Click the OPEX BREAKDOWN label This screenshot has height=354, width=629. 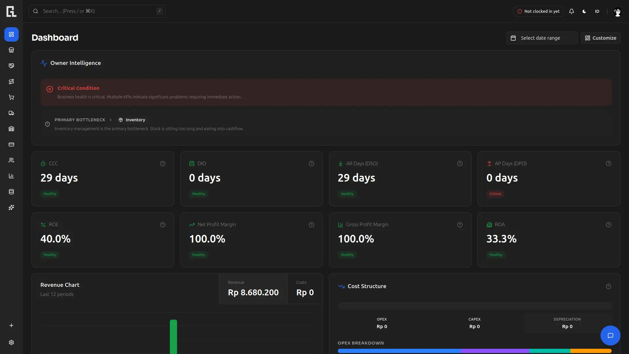coord(361,343)
